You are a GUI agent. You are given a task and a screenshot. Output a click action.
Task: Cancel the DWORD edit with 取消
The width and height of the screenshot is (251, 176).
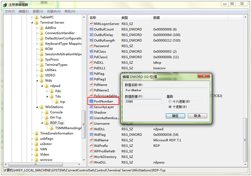(197, 116)
